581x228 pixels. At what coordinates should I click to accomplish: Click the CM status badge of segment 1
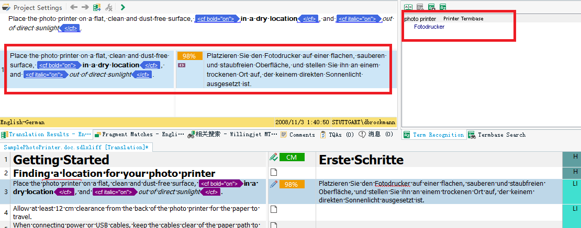(x=292, y=157)
